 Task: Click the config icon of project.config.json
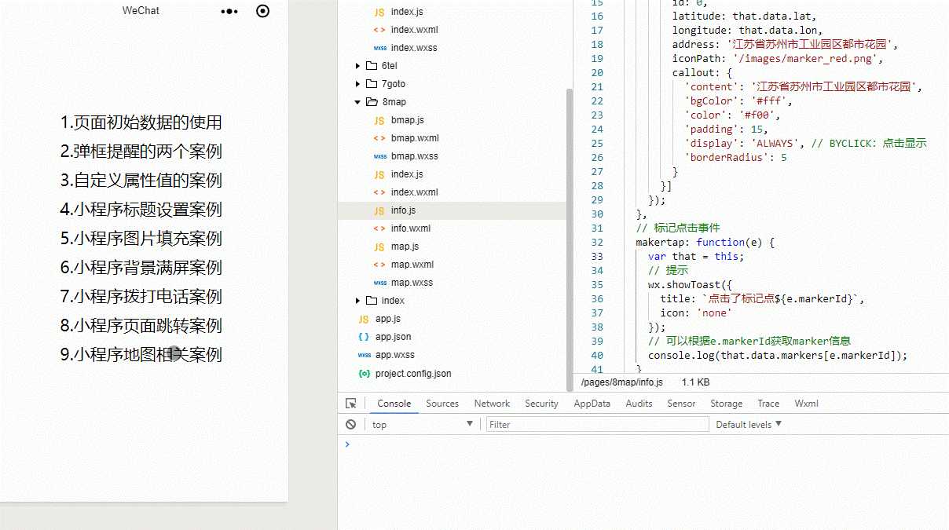(x=364, y=374)
